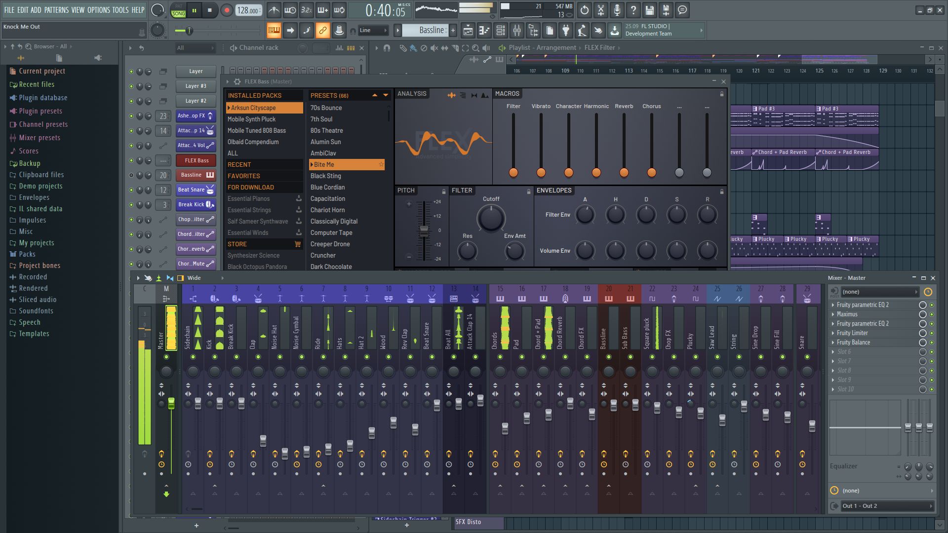Toggle mute on Bassline channel
This screenshot has height=533, width=948.
point(130,174)
